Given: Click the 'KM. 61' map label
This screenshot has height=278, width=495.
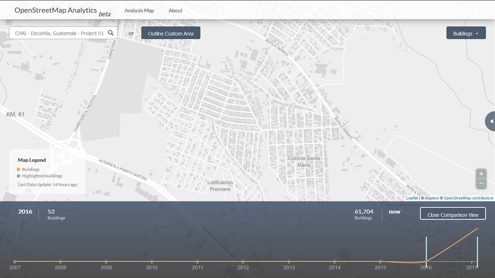Looking at the screenshot, I should click(16, 114).
